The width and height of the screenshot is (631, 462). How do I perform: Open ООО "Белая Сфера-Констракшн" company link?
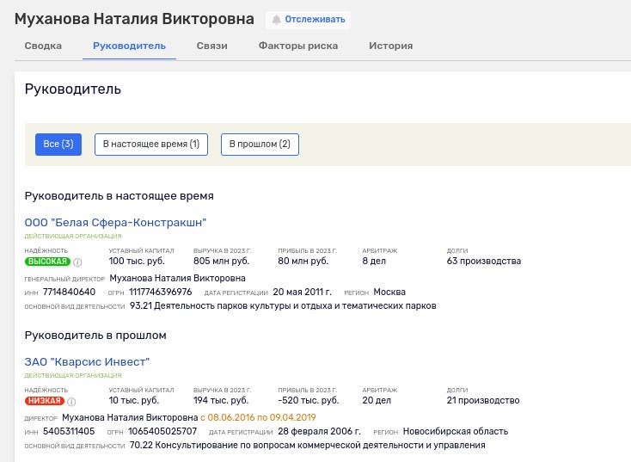(x=115, y=223)
